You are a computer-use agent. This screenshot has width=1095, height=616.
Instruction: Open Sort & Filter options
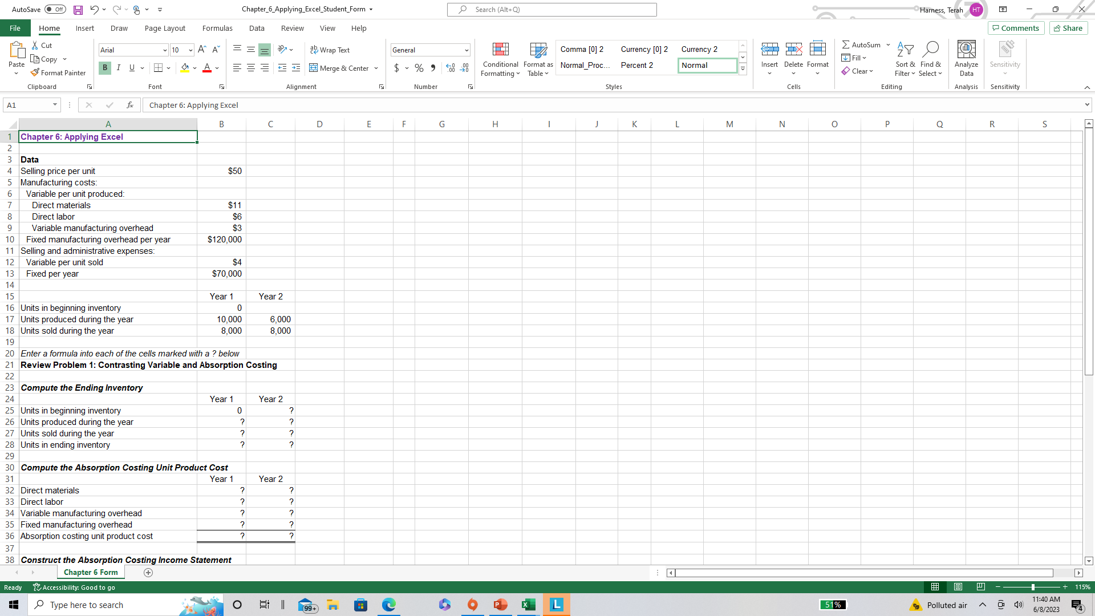906,59
